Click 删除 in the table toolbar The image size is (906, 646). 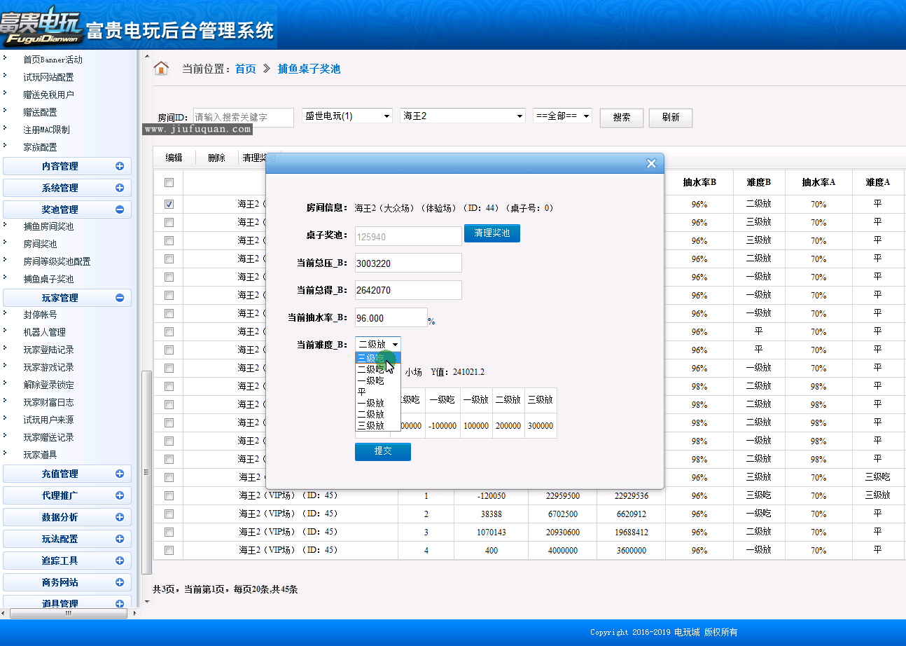(216, 158)
